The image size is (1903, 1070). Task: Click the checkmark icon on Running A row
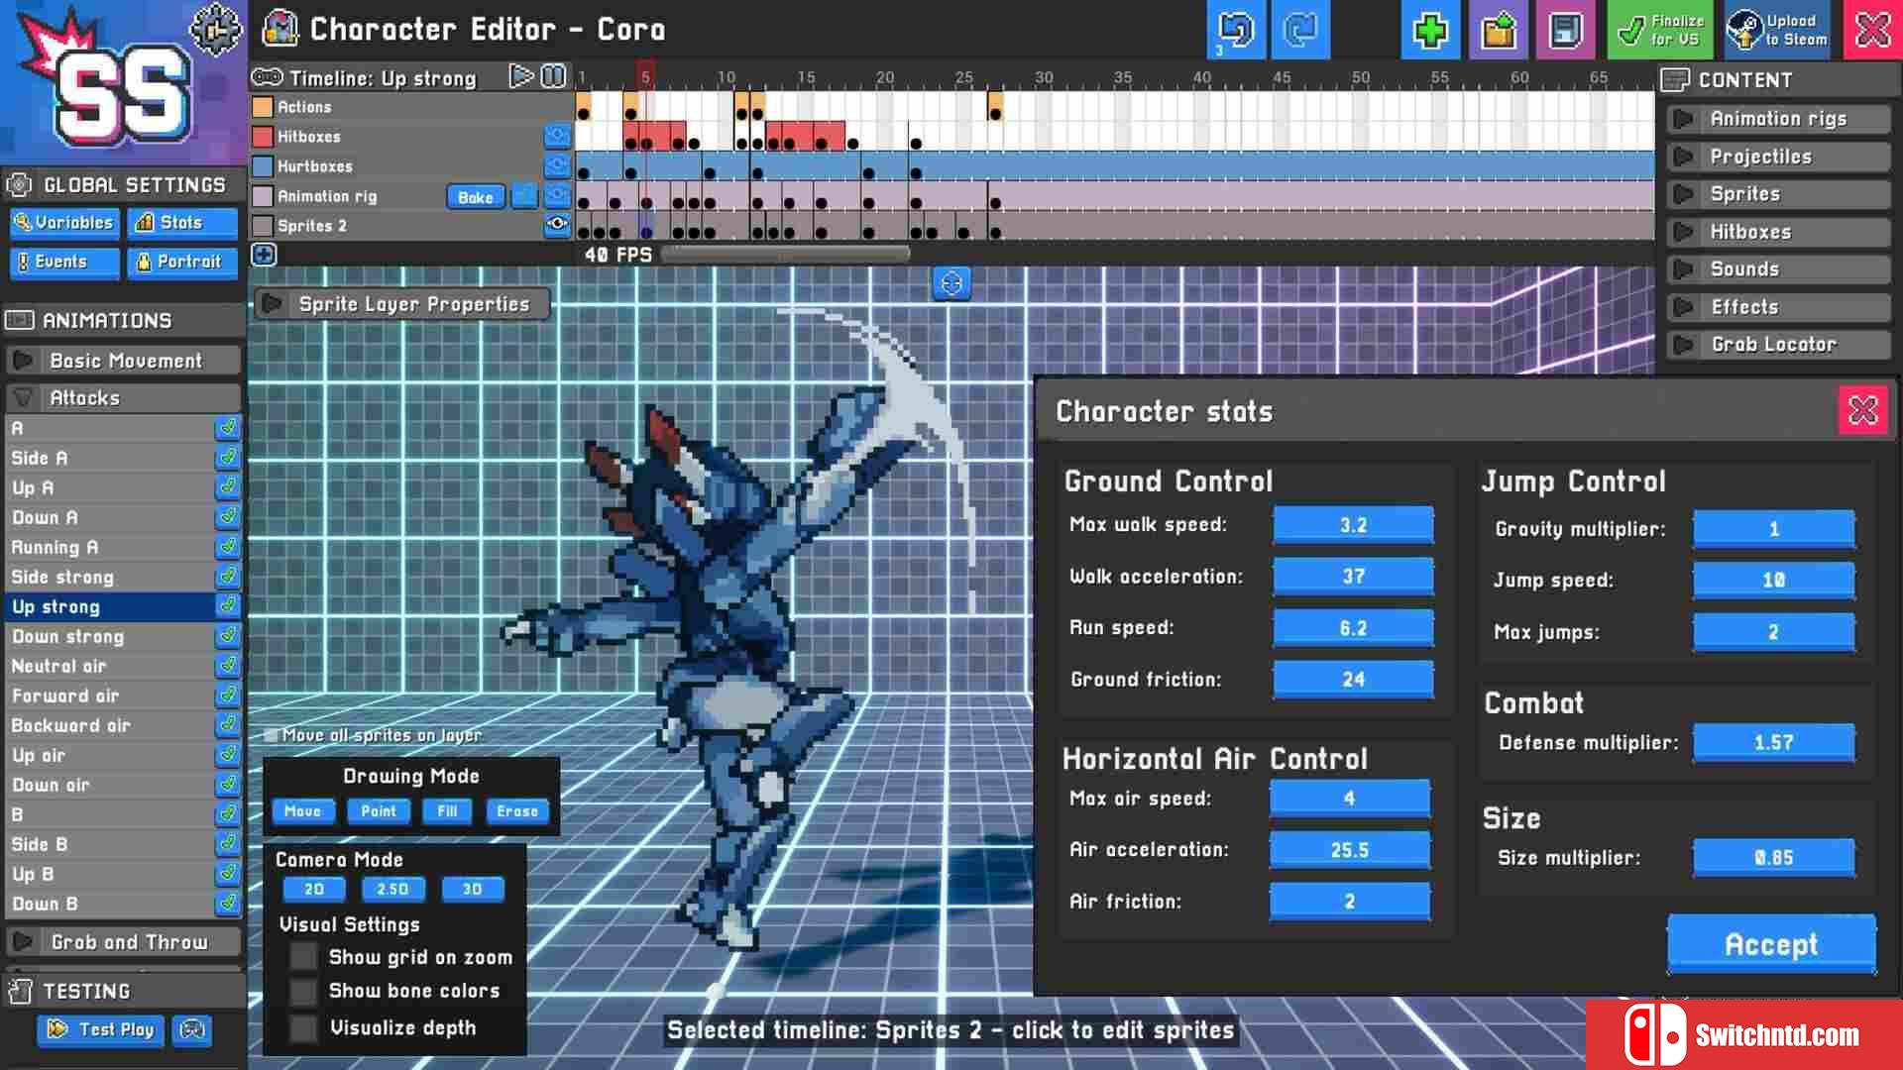coord(228,546)
